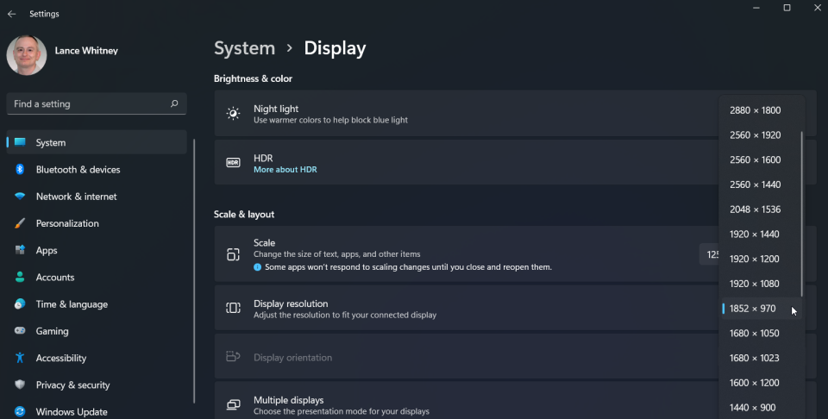
Task: Click the Accounts person icon
Action: coord(20,277)
